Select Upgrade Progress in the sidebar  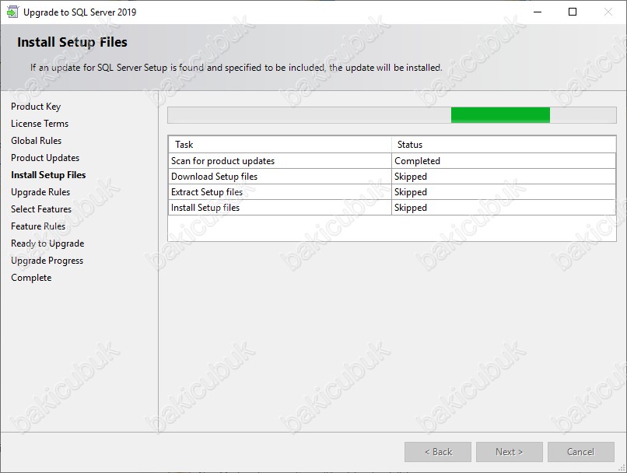[47, 261]
